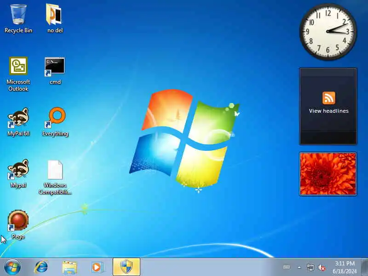Open the network status tray icon
This screenshot has width=368, height=276.
[x=310, y=267]
